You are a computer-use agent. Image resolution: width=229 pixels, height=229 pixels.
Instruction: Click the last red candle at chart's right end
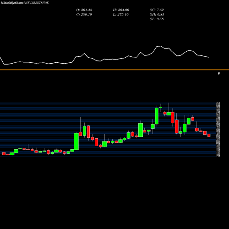tap(209, 135)
